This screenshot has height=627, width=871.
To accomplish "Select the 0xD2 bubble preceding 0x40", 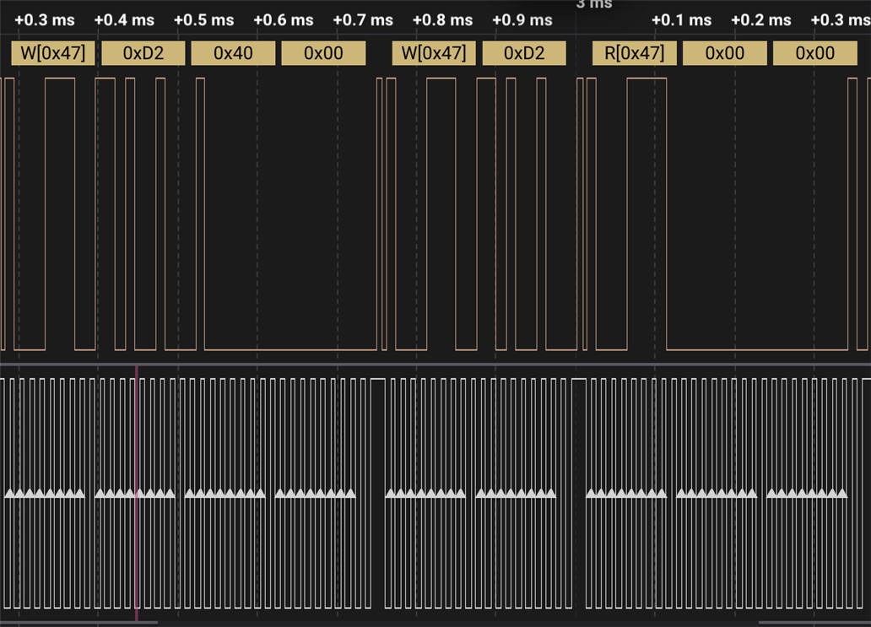I will tap(143, 53).
